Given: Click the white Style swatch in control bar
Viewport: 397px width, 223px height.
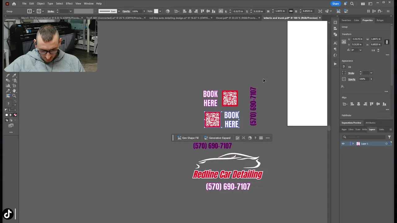Looking at the screenshot, I should 156,11.
